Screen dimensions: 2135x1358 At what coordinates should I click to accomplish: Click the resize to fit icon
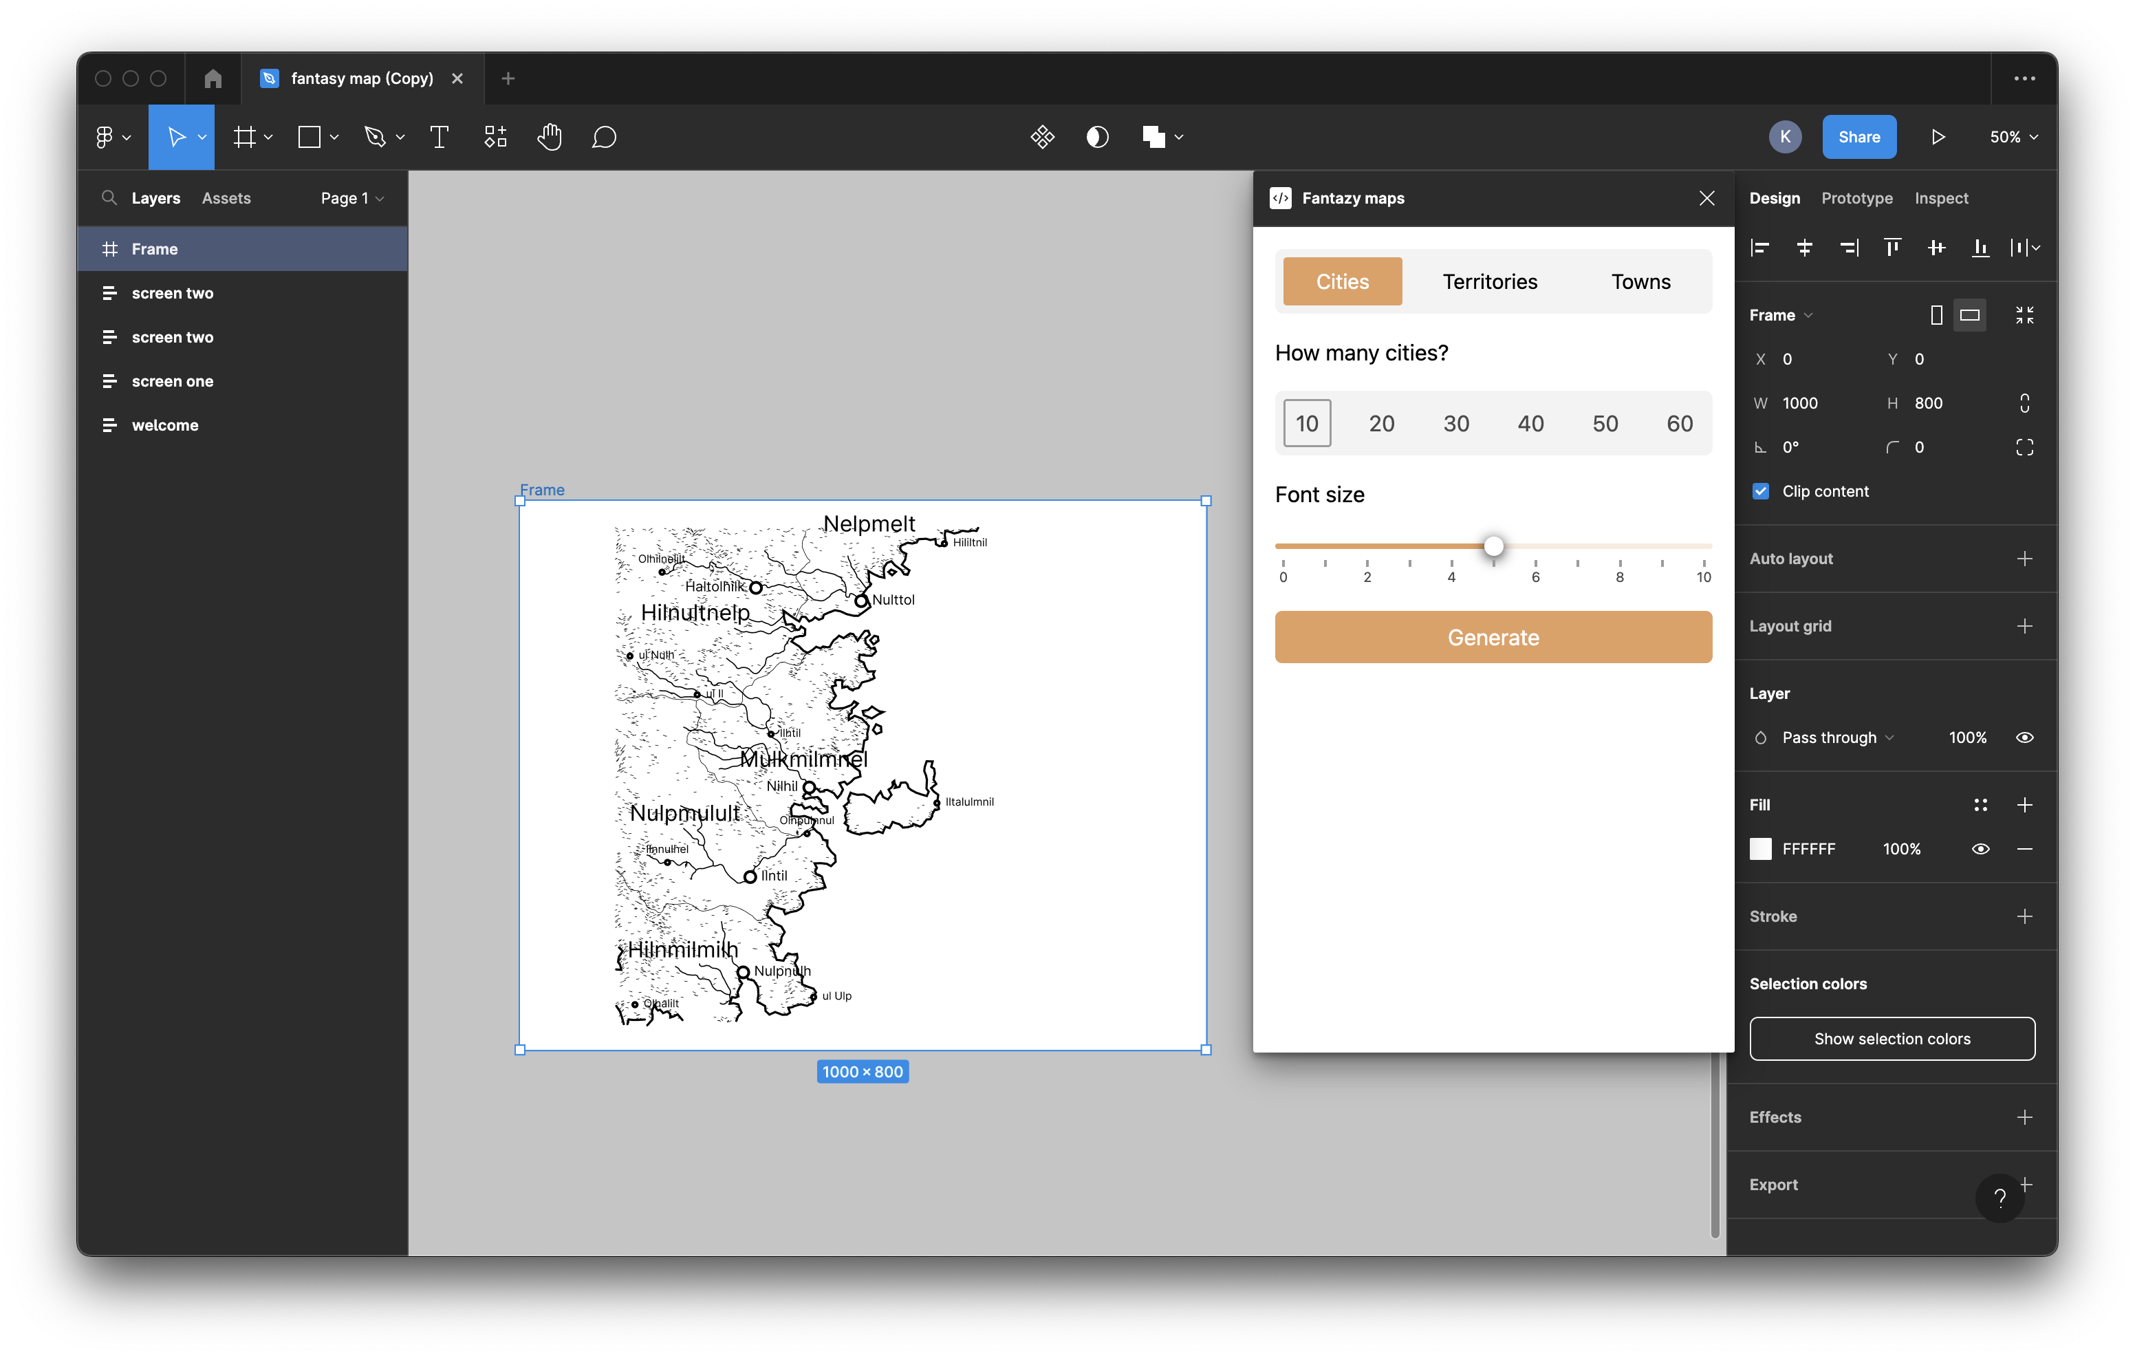point(2024,315)
